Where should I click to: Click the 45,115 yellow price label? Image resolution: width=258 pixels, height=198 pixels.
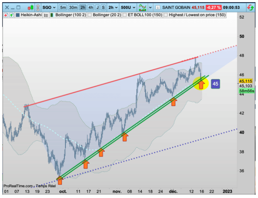click(x=245, y=81)
